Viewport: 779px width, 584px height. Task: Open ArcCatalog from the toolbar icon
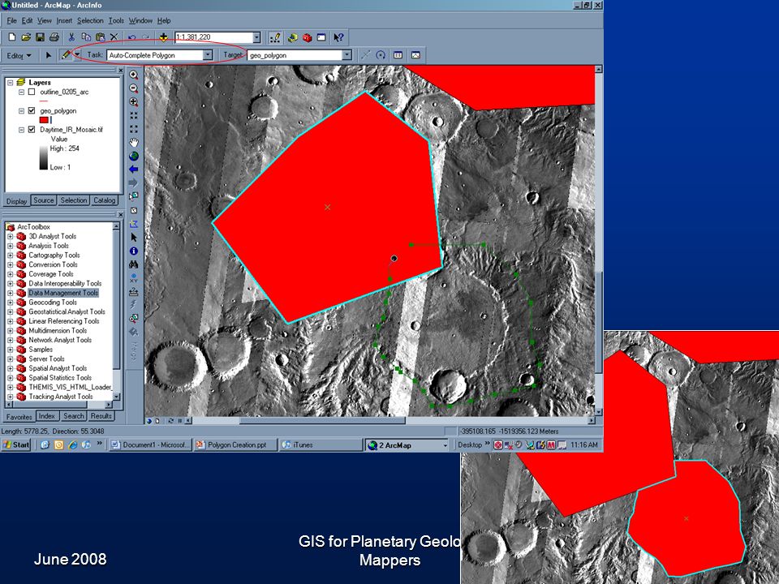tap(293, 37)
